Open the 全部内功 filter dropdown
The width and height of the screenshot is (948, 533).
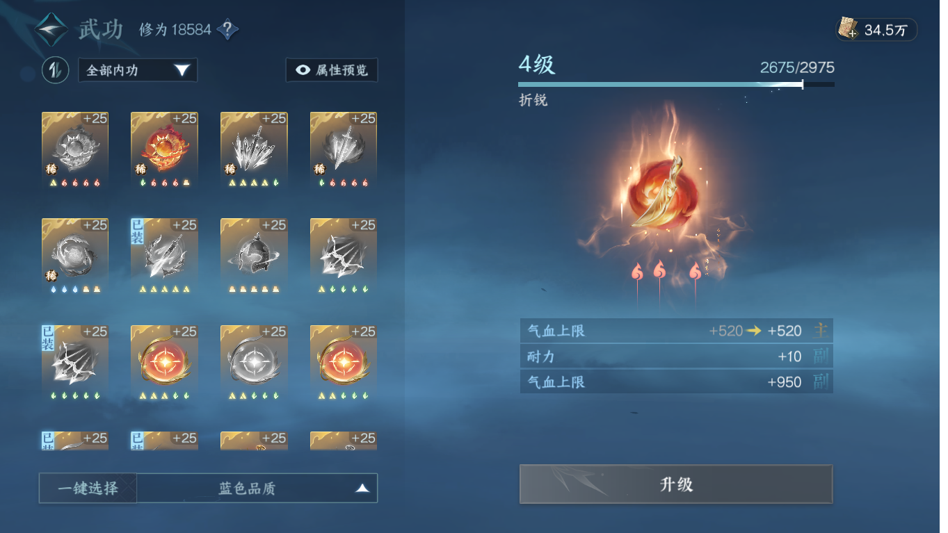[x=138, y=70]
